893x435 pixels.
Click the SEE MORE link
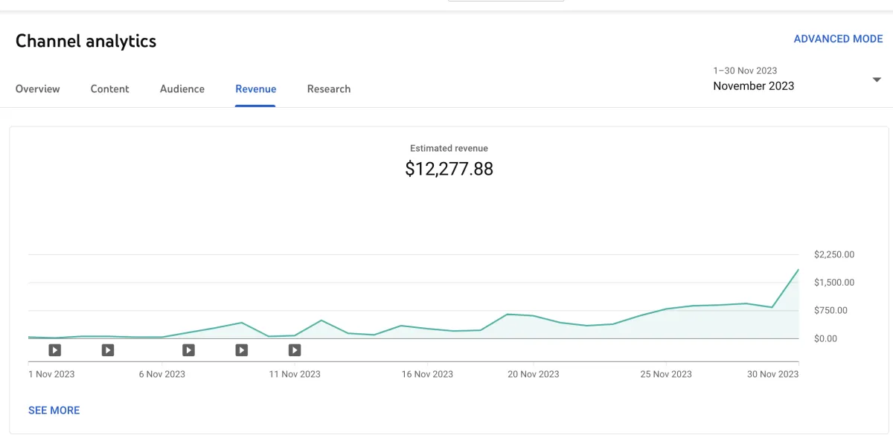point(54,410)
